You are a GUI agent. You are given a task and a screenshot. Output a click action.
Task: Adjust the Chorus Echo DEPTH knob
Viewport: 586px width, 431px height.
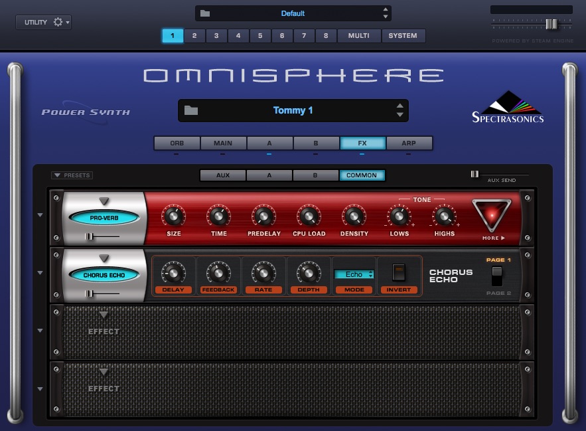point(309,273)
